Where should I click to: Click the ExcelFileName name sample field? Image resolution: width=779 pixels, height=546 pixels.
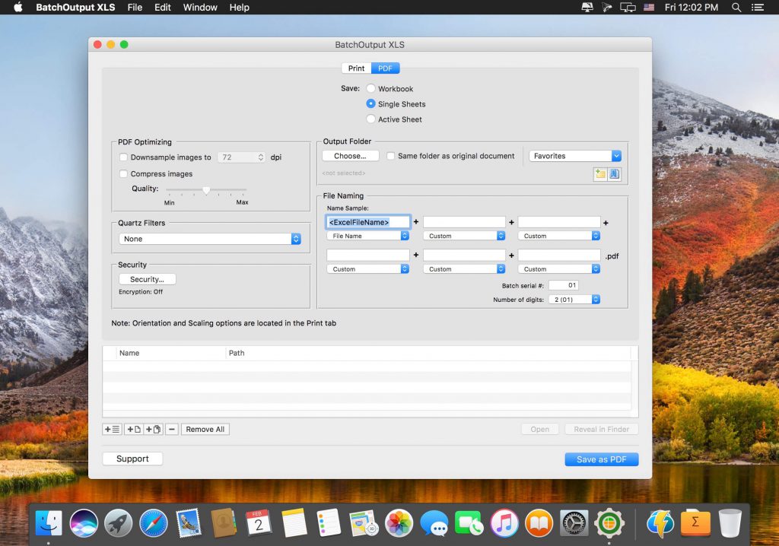pyautogui.click(x=367, y=221)
